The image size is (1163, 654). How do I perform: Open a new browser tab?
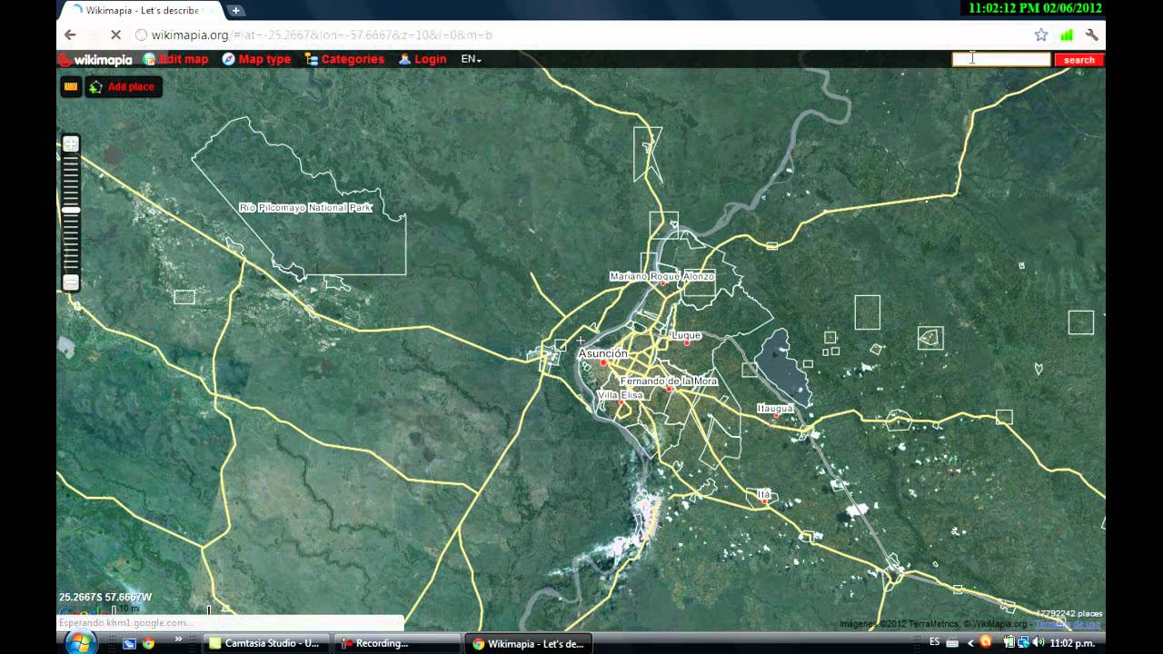click(236, 11)
